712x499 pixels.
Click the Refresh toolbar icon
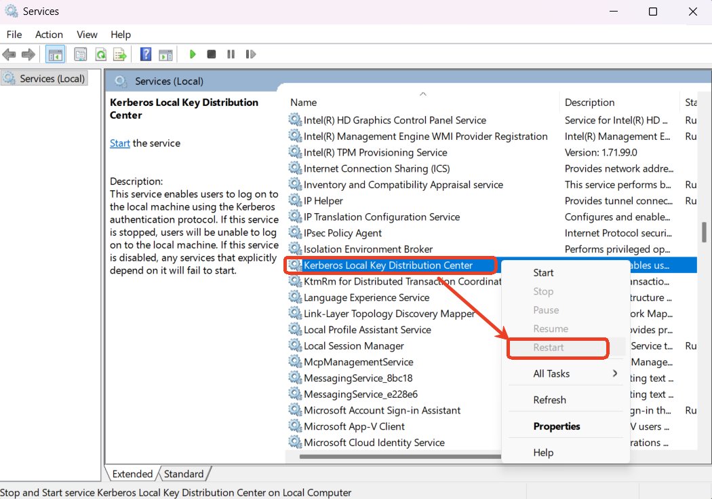[x=100, y=54]
